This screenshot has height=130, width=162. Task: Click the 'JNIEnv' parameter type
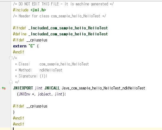[x=24, y=94]
